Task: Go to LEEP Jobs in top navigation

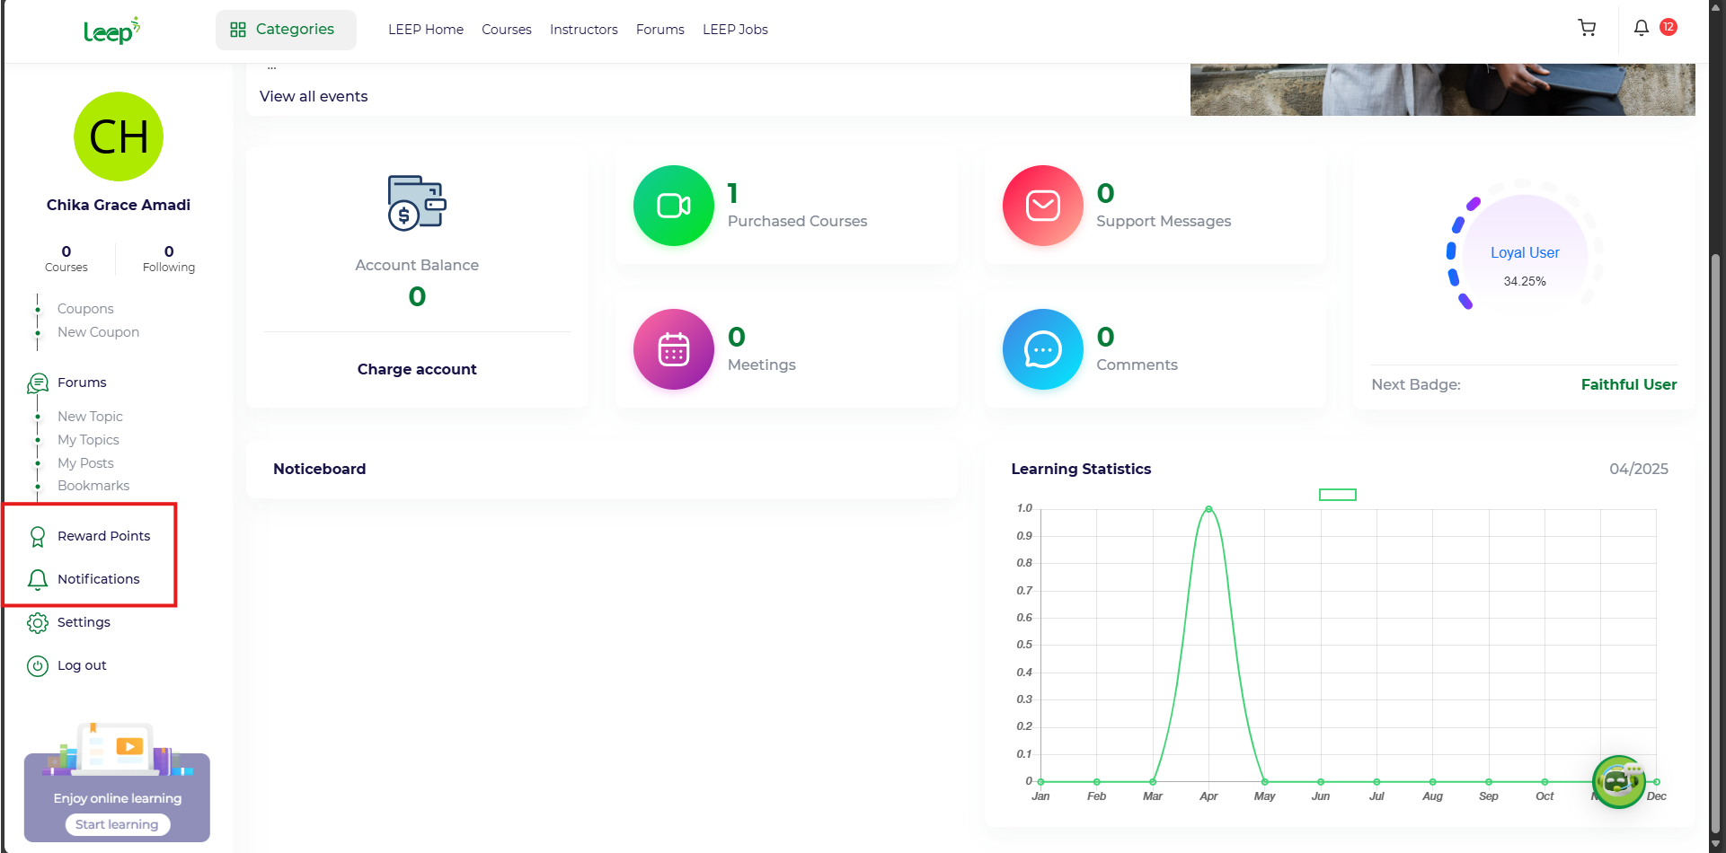Action: coord(734,30)
